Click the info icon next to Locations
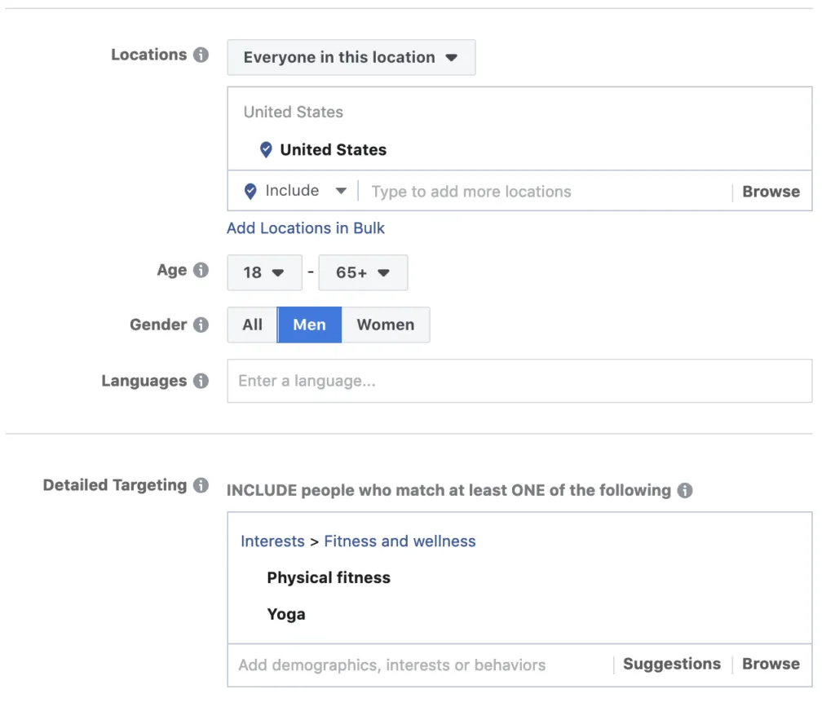Viewport: 835px width, 707px height. [201, 55]
